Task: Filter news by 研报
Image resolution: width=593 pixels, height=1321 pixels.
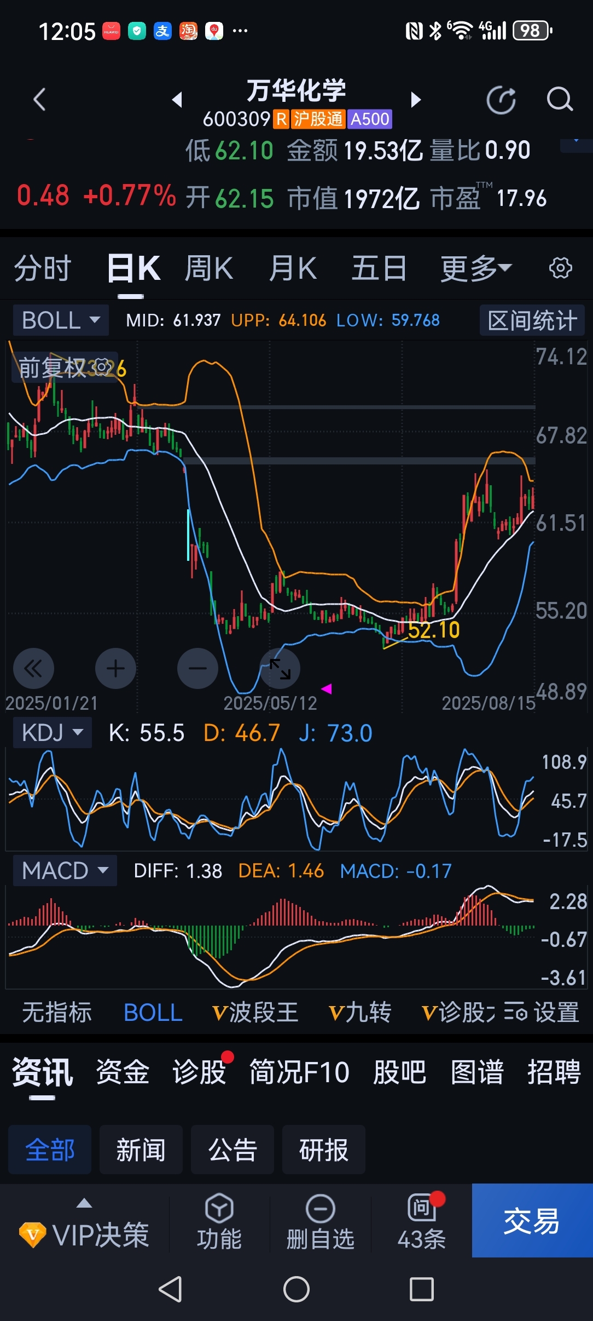Action: click(324, 1150)
